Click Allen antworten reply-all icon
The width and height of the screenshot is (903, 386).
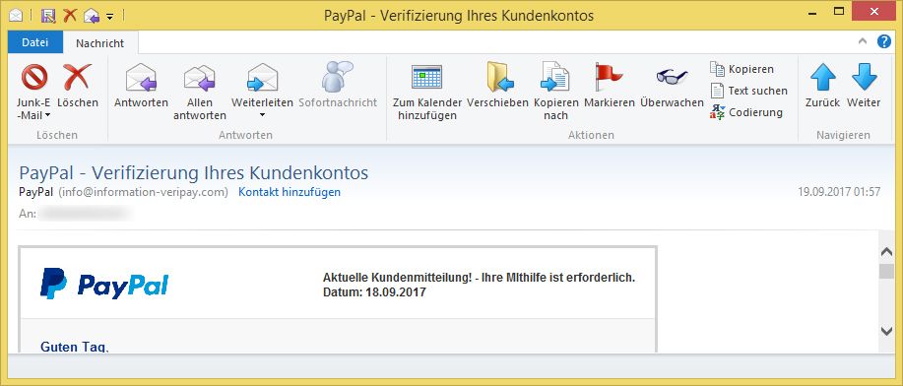199,78
